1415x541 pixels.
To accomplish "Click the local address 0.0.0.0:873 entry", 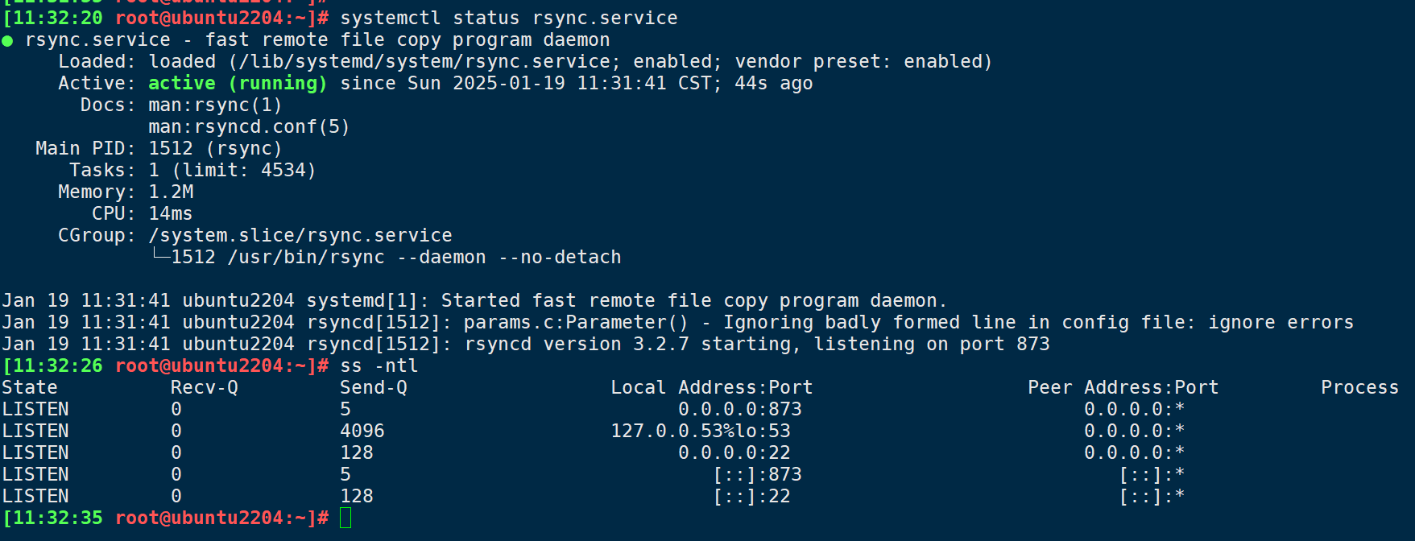I will (x=740, y=409).
